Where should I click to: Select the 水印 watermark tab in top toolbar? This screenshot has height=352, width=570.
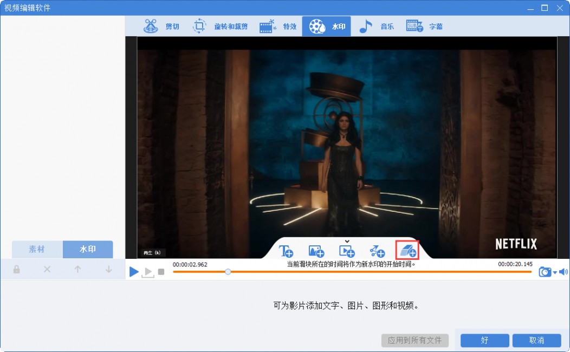click(326, 26)
